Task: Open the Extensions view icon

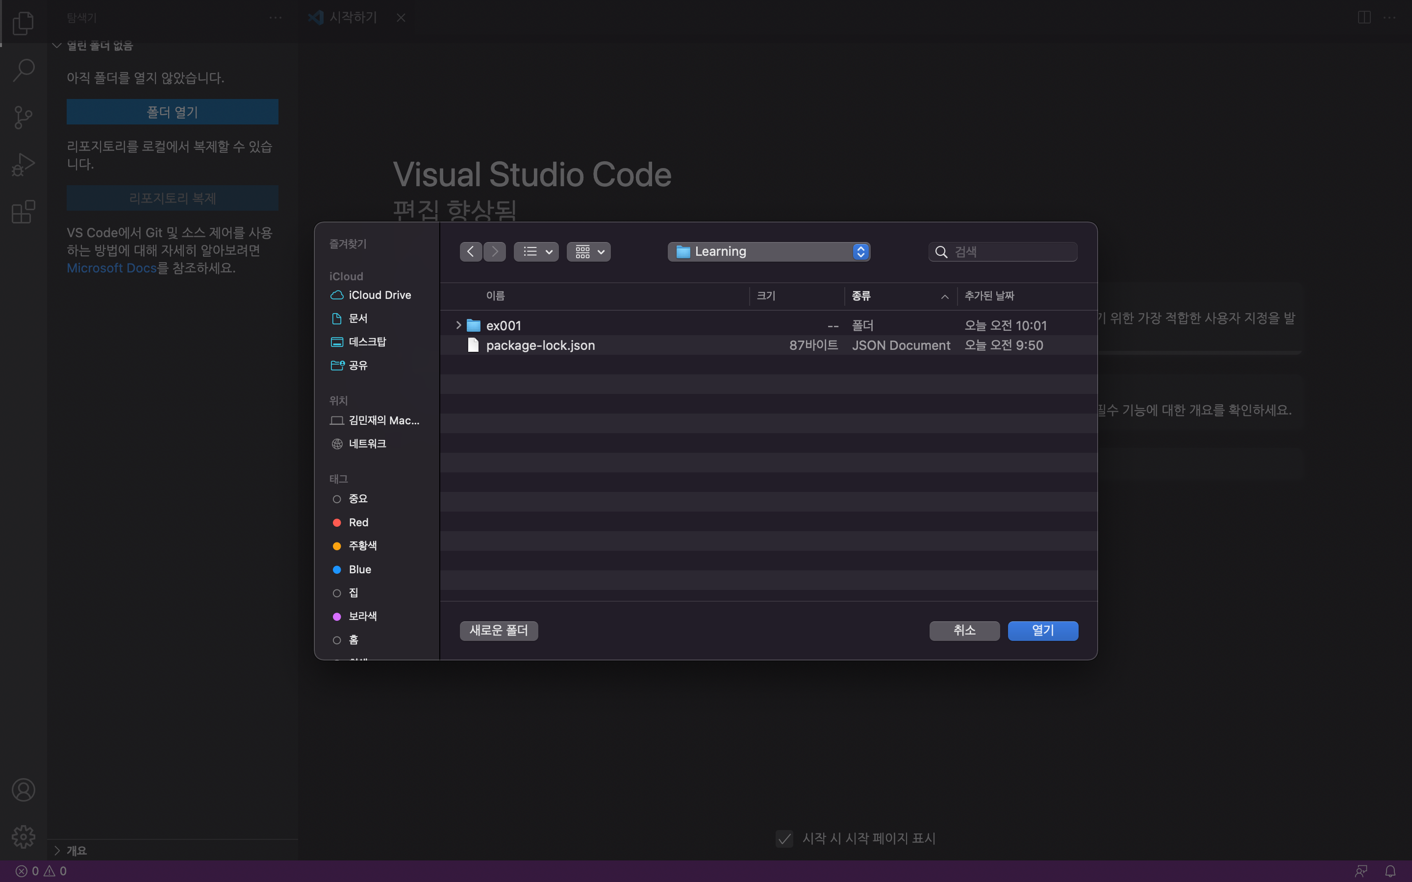Action: click(24, 212)
